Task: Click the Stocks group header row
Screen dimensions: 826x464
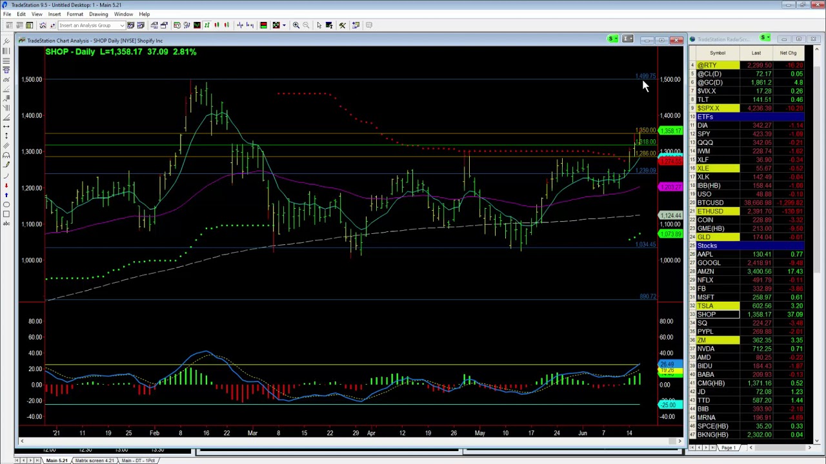Action: (x=750, y=246)
